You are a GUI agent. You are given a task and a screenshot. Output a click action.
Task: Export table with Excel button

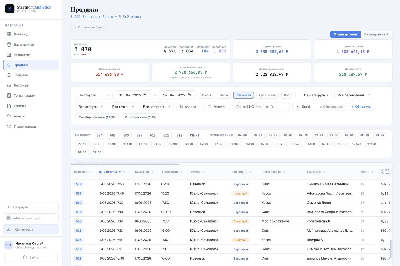[303, 107]
